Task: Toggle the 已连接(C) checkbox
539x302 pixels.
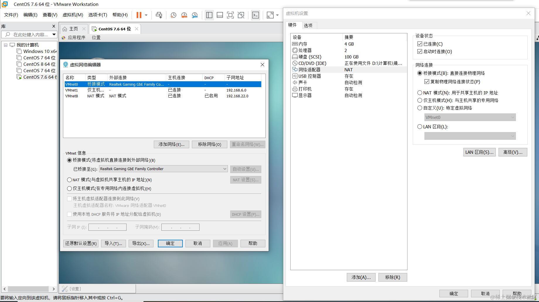Action: [x=420, y=44]
